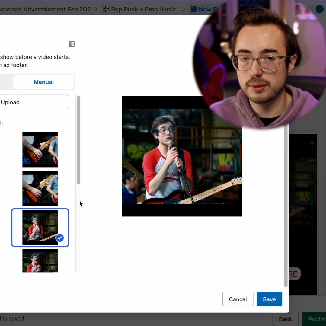Click the Upload button
The height and width of the screenshot is (326, 326).
pyautogui.click(x=34, y=102)
